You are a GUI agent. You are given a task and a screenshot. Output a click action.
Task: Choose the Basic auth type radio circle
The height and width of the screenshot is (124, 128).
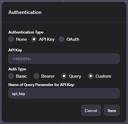click(x=11, y=76)
